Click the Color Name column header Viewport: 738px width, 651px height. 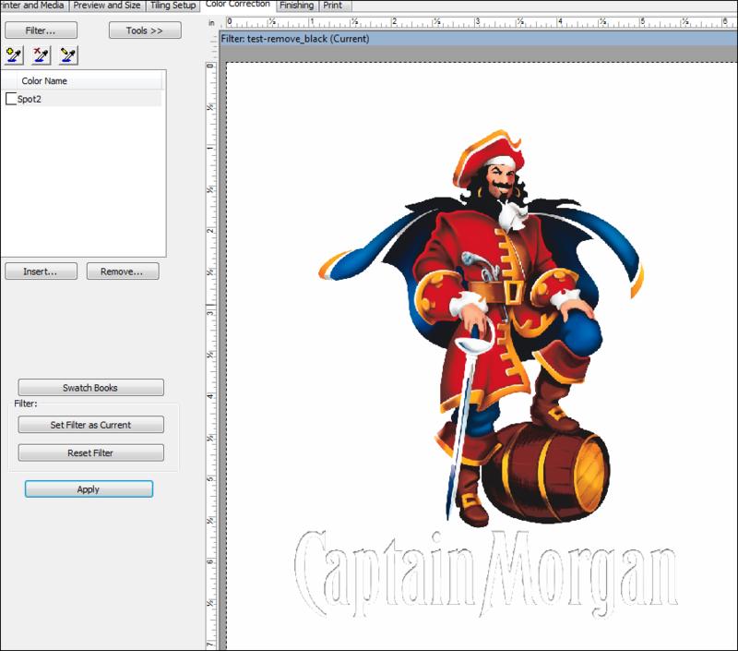[x=89, y=81]
